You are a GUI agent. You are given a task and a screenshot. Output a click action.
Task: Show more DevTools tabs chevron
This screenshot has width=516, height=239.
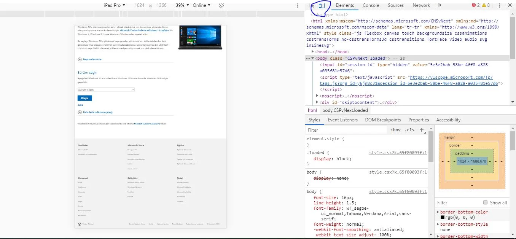click(x=440, y=5)
